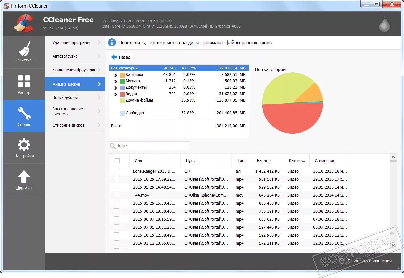Check the 2015-06-07 18.15.59 file checkbox
The image size is (404, 278).
click(117, 219)
